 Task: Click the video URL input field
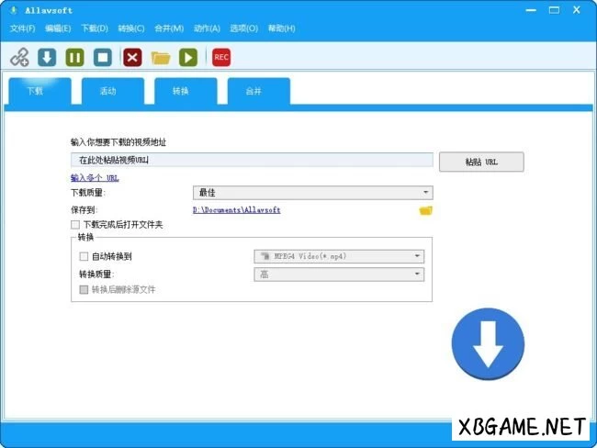(x=251, y=160)
